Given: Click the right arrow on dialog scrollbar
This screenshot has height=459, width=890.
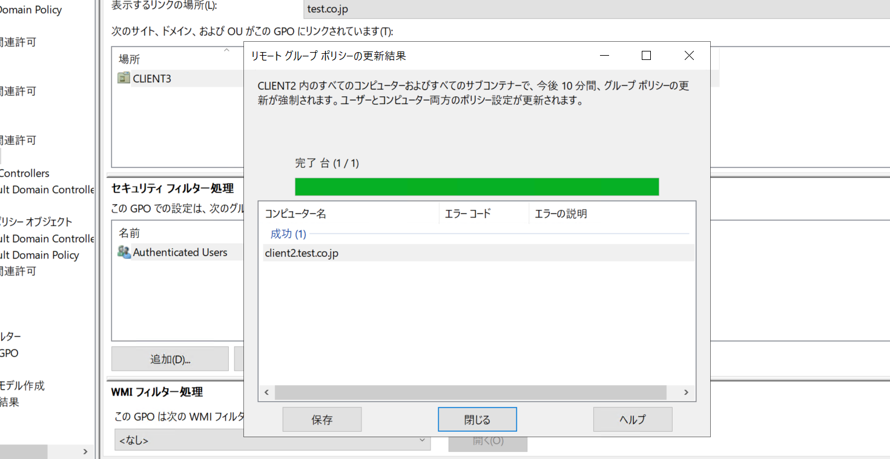Looking at the screenshot, I should click(x=685, y=392).
